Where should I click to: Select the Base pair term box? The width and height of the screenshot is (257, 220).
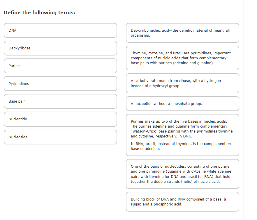60,101
